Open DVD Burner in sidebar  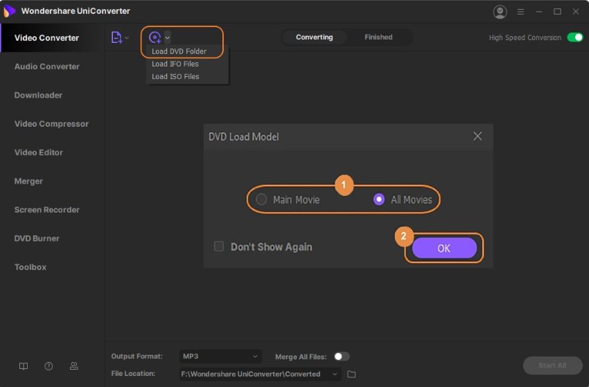coord(37,238)
